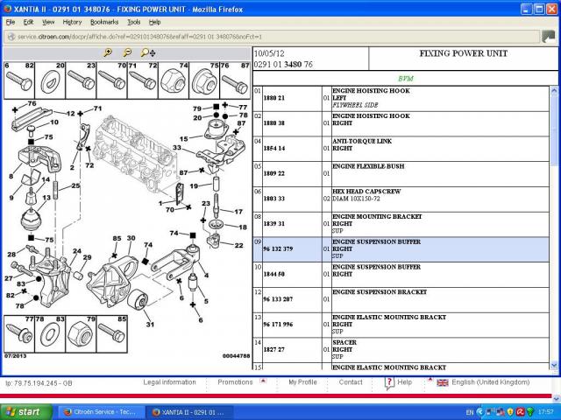Select row 01 Engine Hoisting Hook Left
This screenshot has width=561, height=420.
point(401,99)
